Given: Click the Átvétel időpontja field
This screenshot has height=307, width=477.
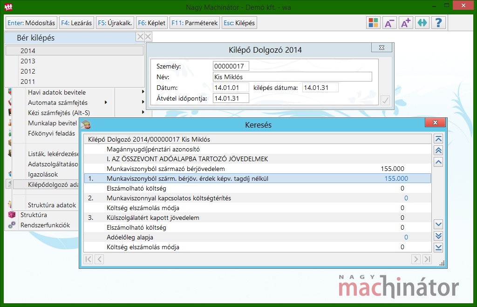Looking at the screenshot, I should point(231,98).
